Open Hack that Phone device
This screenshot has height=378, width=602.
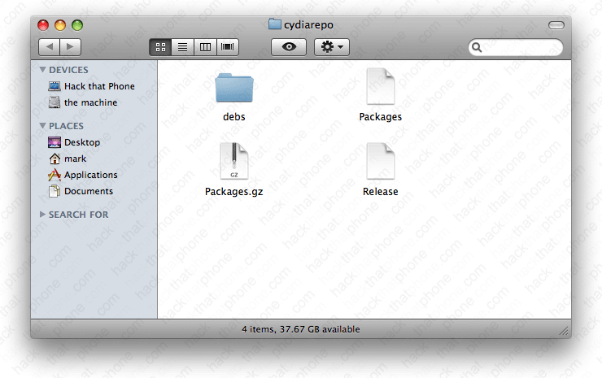(98, 86)
